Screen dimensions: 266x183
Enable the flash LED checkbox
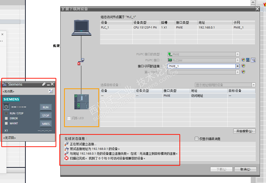69,118
